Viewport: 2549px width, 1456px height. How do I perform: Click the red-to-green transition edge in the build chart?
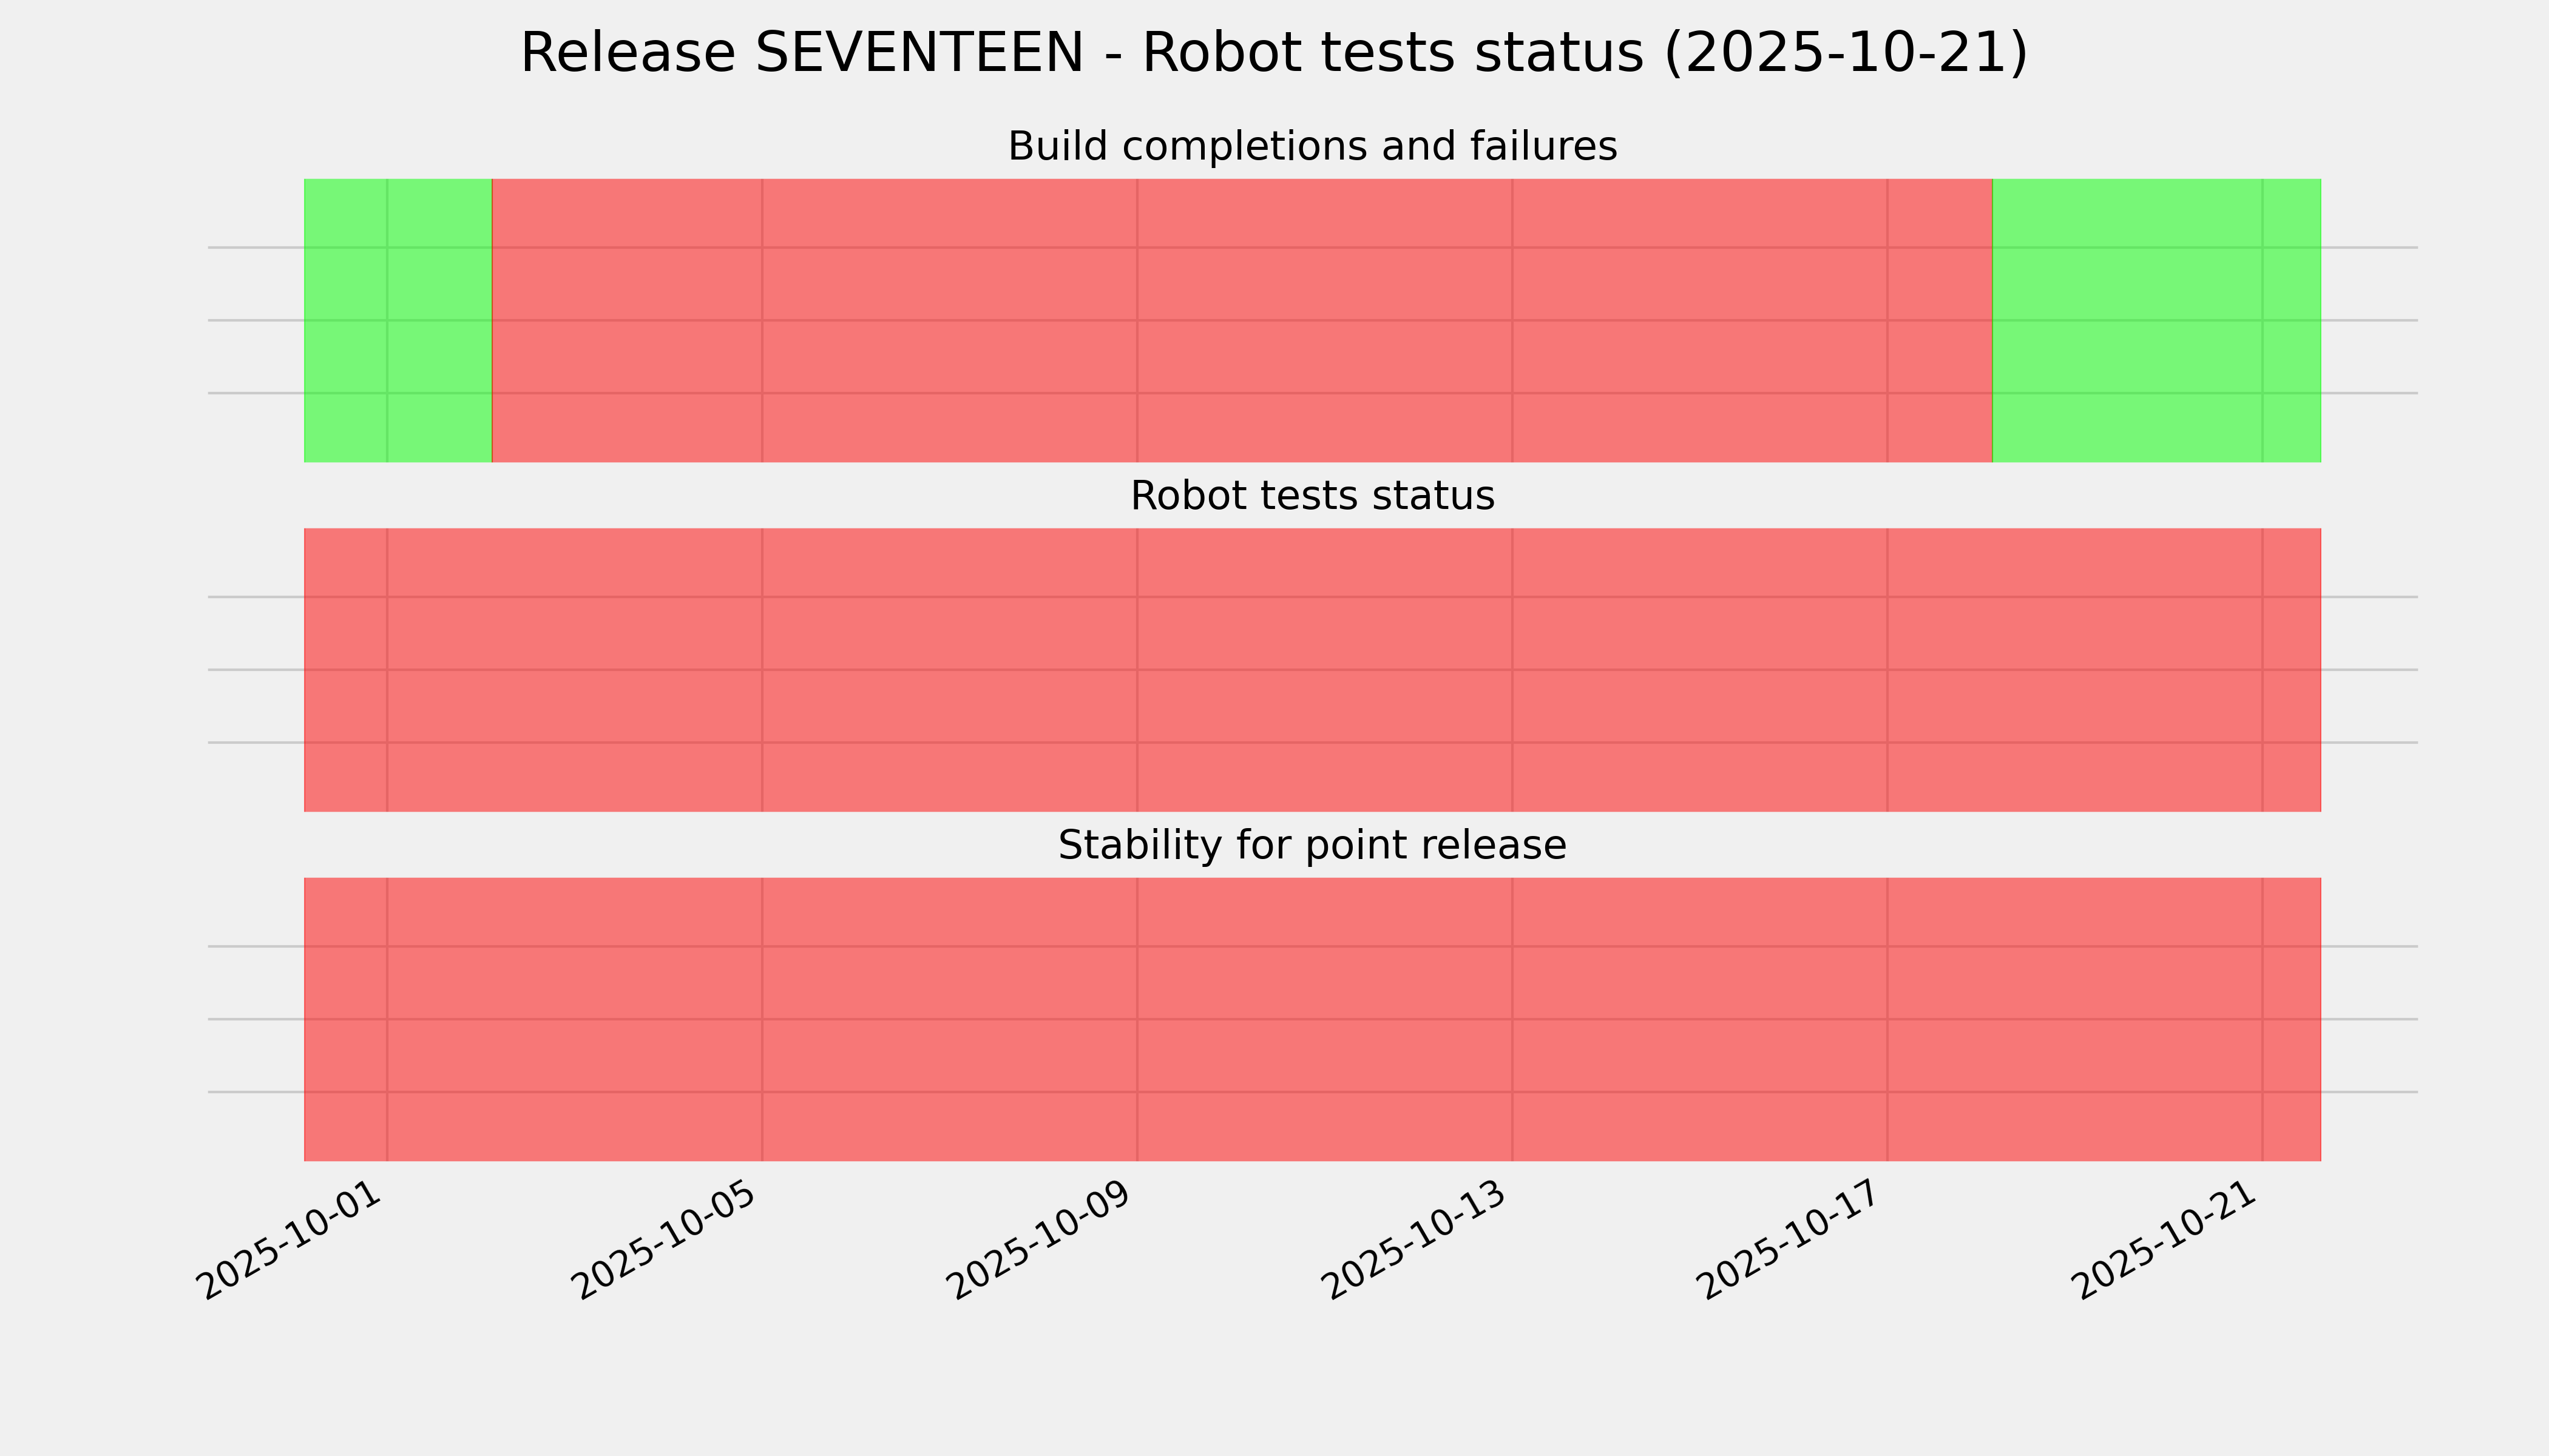tap(1992, 320)
